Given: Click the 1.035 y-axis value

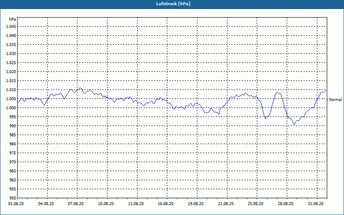Looking at the screenshot, I should click(x=11, y=45).
